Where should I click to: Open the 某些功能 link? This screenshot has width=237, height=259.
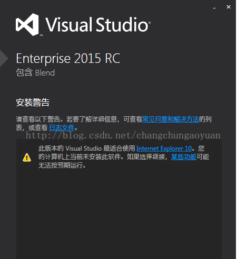[184, 157]
